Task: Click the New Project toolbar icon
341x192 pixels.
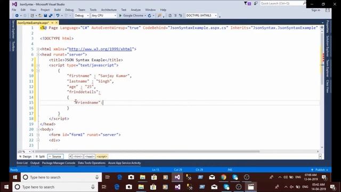Action: point(32,15)
